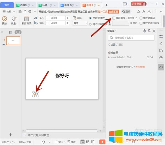Select the play on current page radio button
The image size is (165, 145).
coord(90,18)
